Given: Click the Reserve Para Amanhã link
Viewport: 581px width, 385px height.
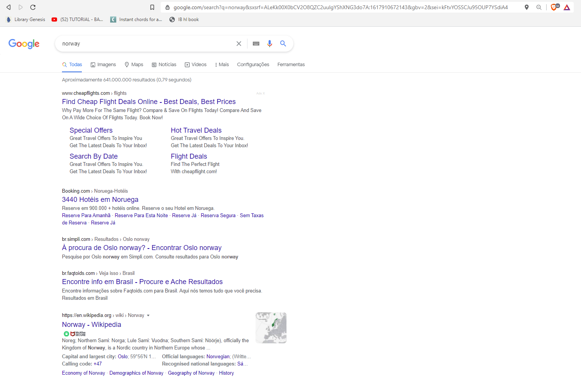Looking at the screenshot, I should pos(86,216).
